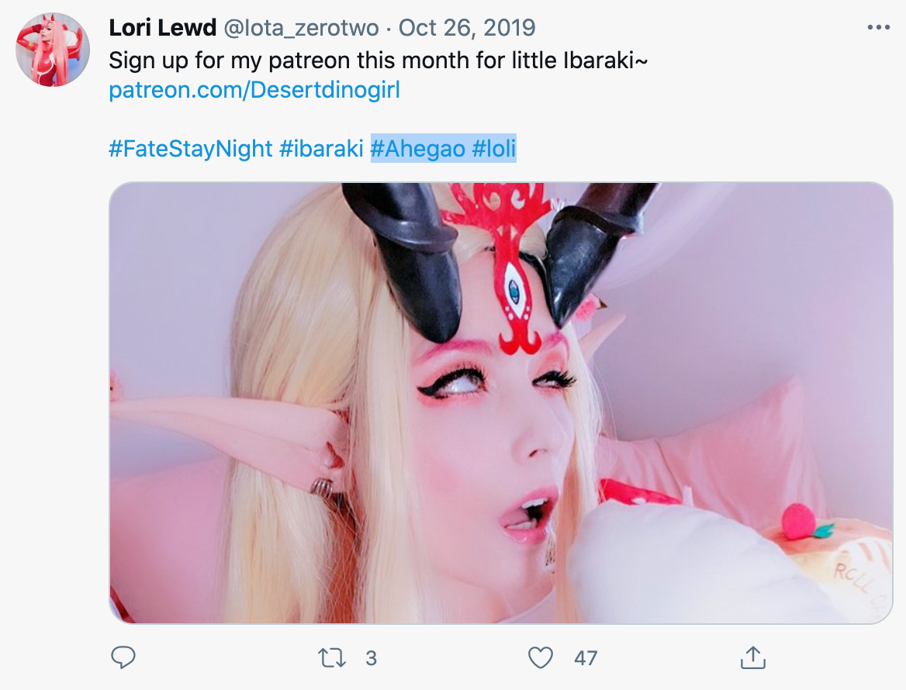
Task: Click the retweet count of 3
Action: [371, 658]
